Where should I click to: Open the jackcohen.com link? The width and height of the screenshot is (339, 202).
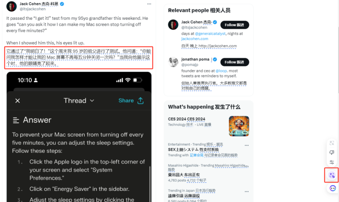pyautogui.click(x=195, y=39)
